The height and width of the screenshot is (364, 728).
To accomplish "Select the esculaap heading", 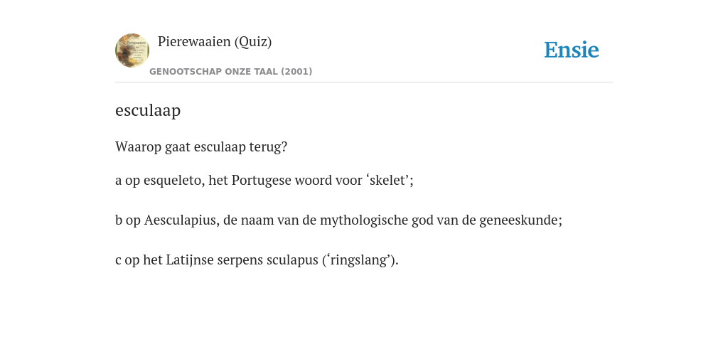I will click(x=148, y=110).
